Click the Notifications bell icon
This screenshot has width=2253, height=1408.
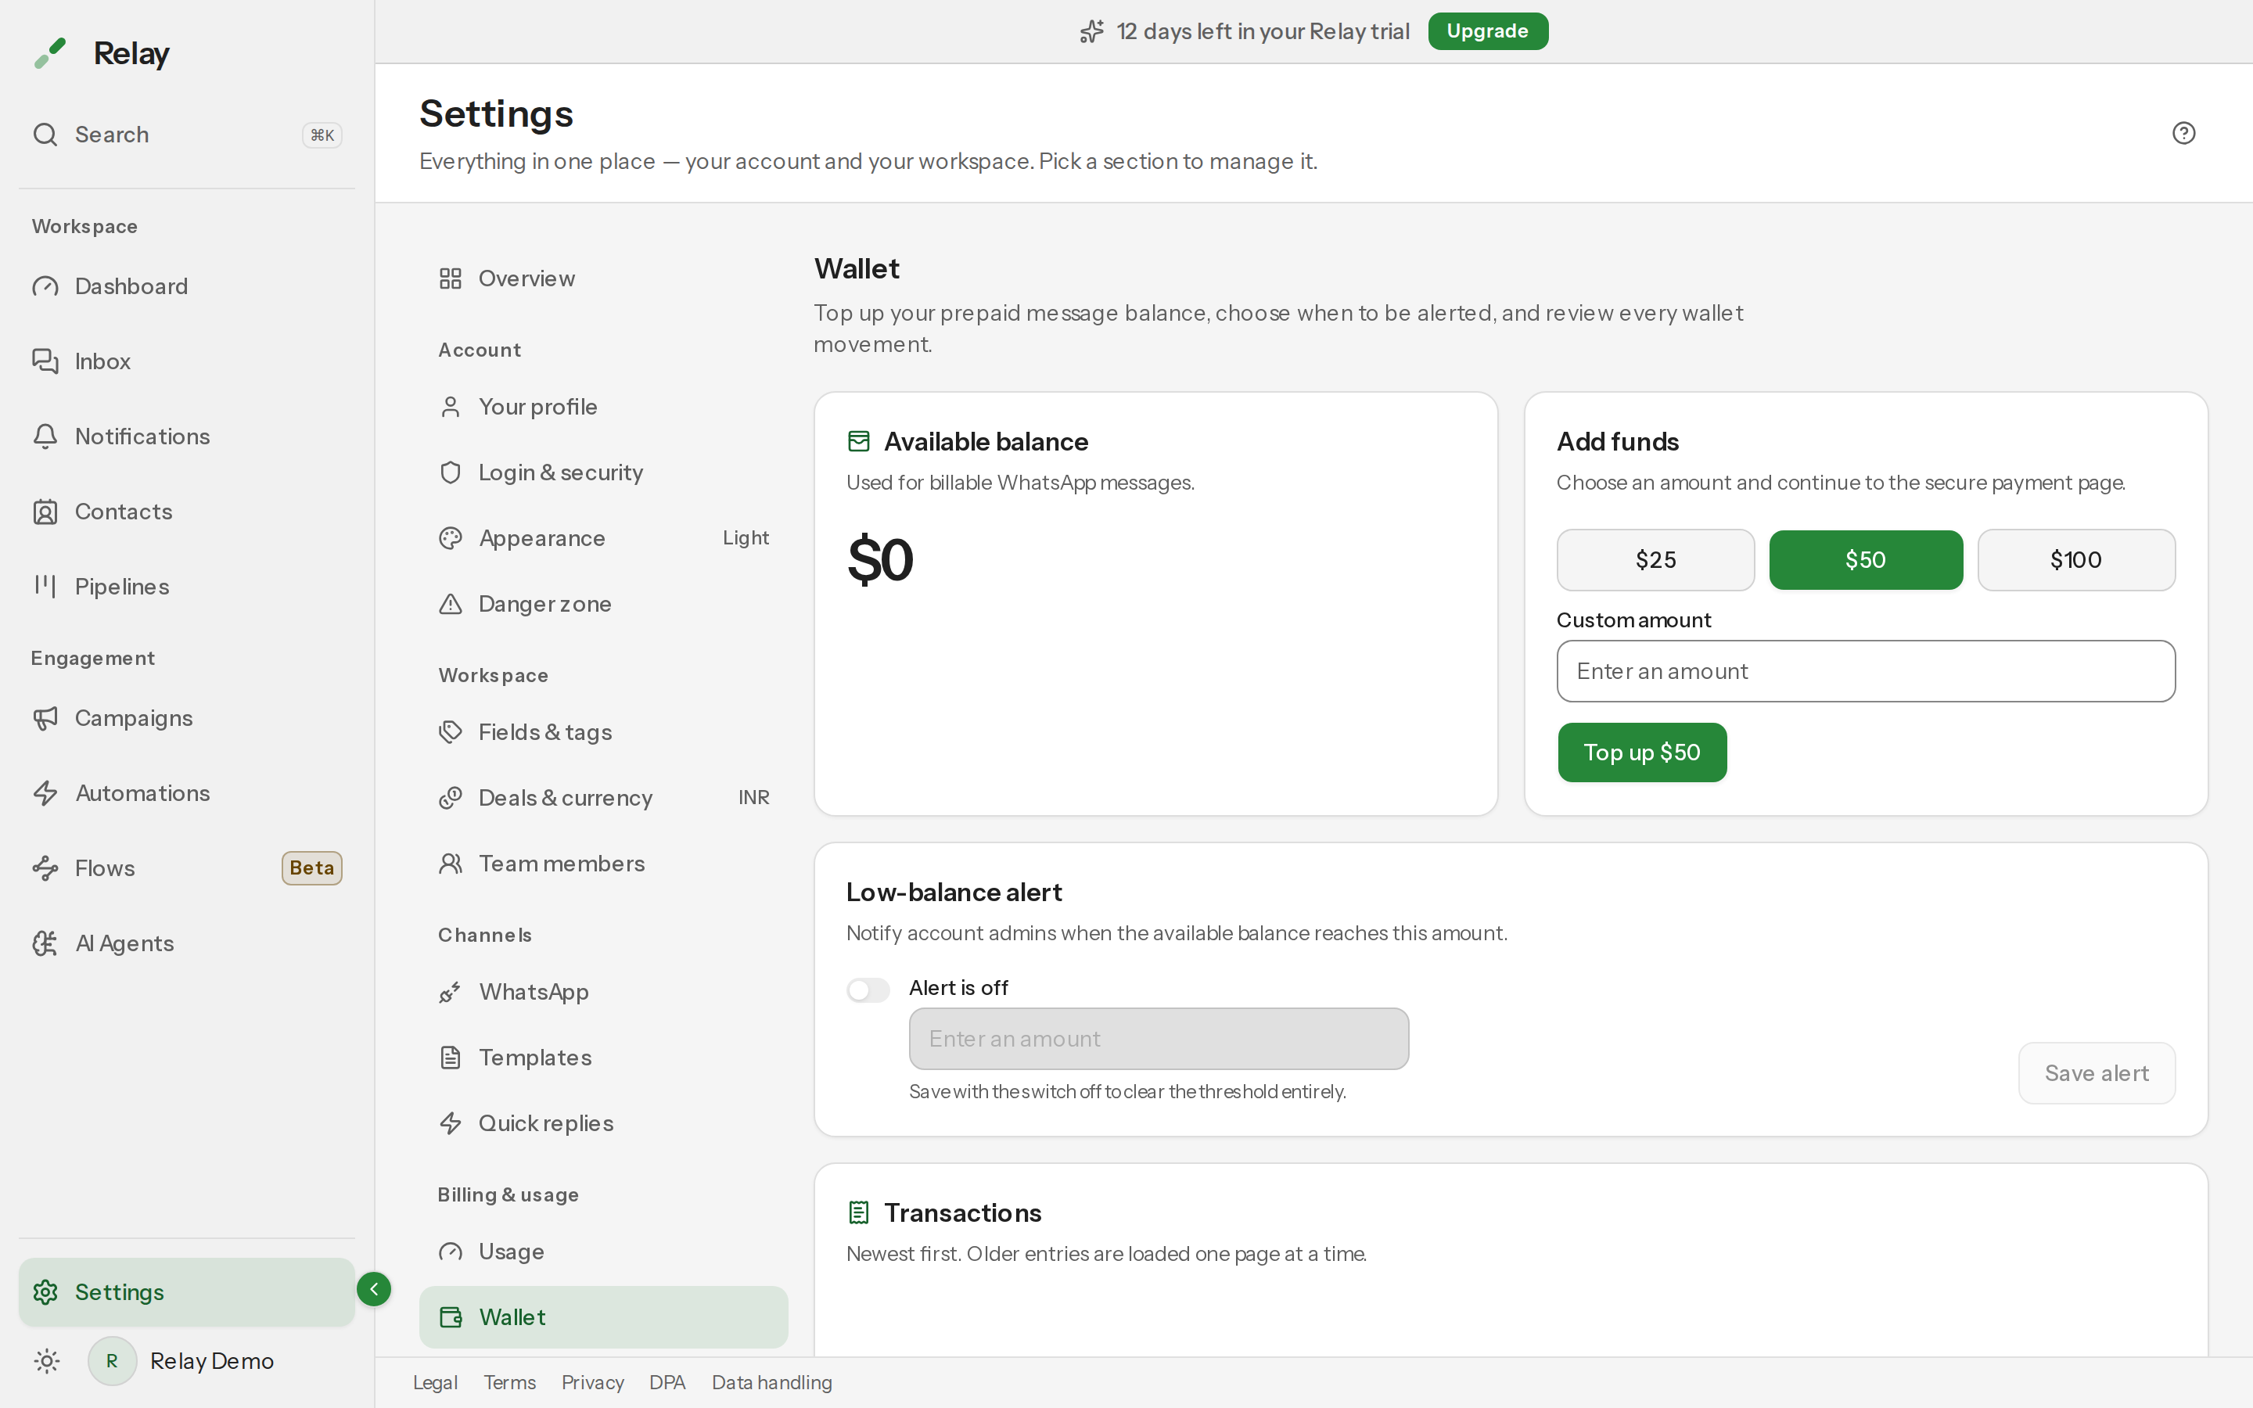coord(45,436)
